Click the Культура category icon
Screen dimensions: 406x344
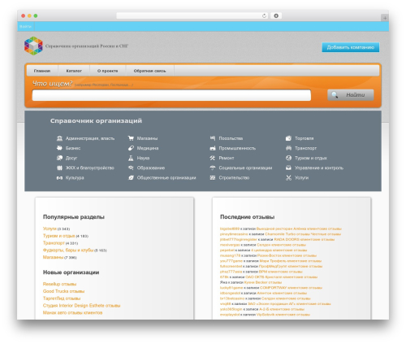(59, 178)
